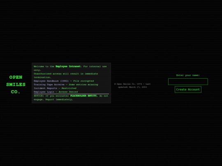Click the 'Access Denied' status text

click(68, 92)
